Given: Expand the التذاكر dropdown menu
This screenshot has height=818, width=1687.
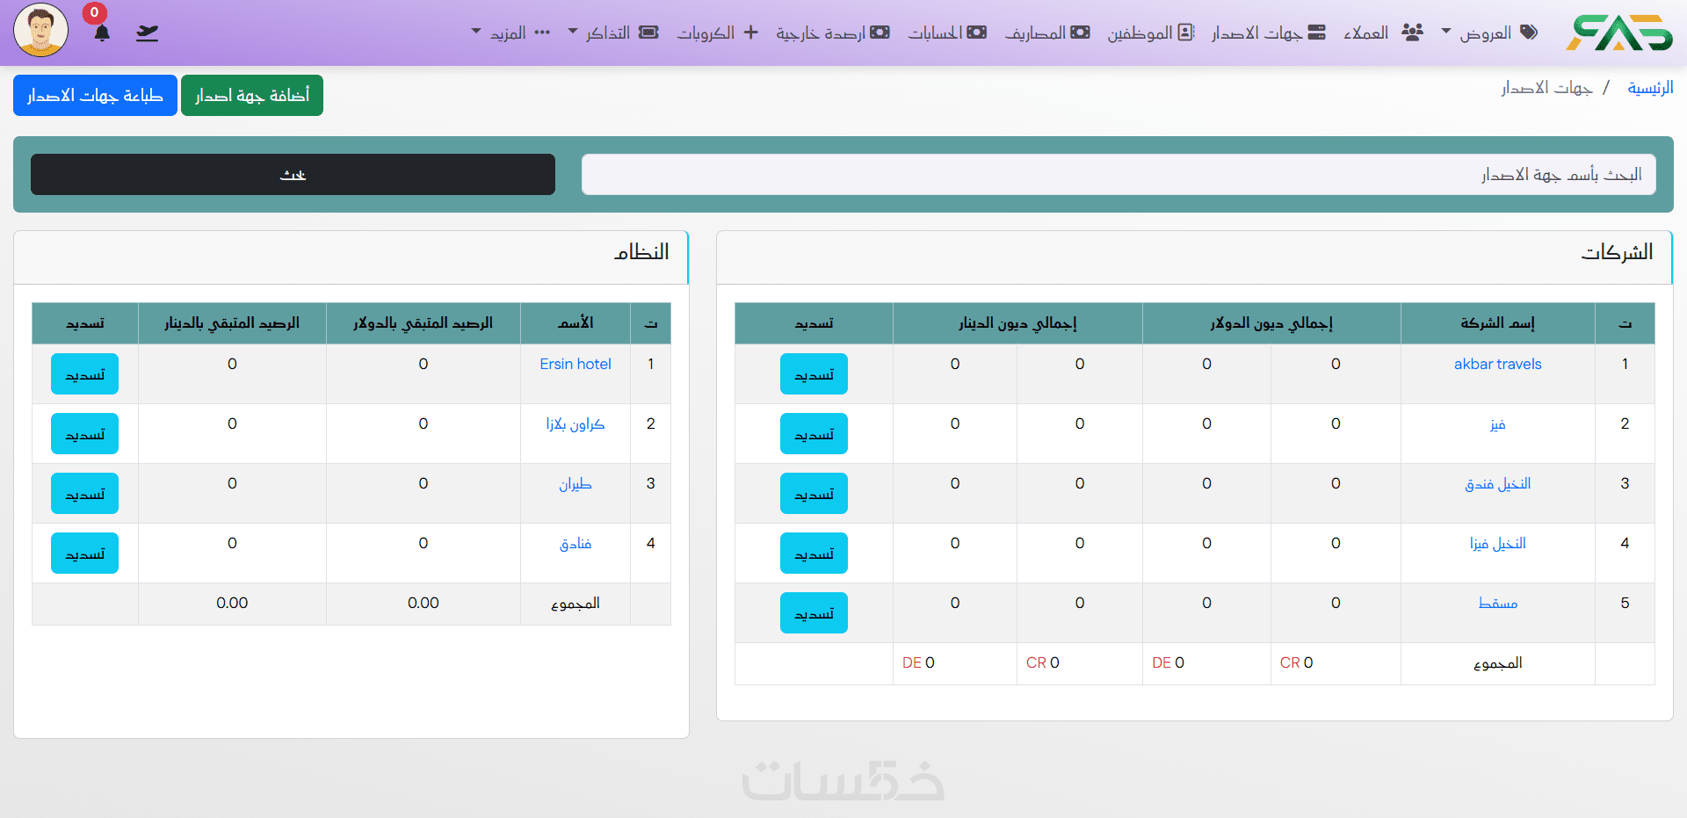Looking at the screenshot, I should click(612, 33).
